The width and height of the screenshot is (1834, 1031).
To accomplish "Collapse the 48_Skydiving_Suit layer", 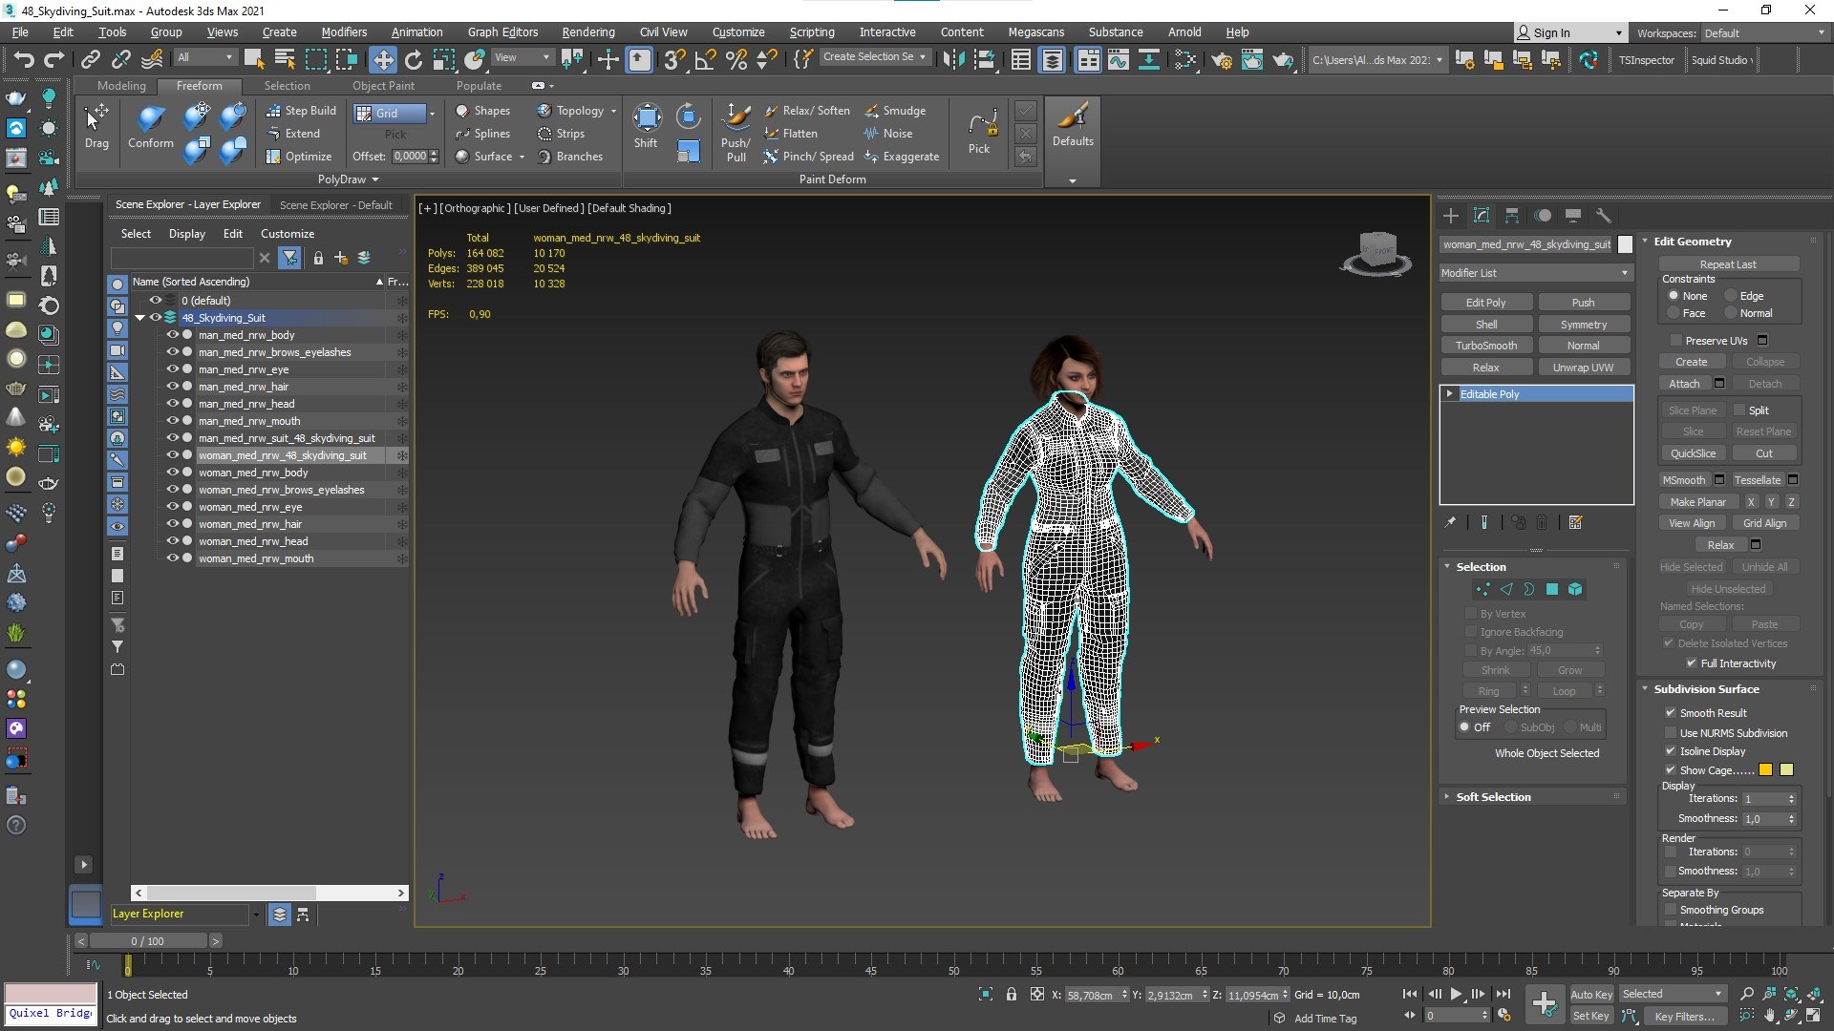I will pos(140,318).
